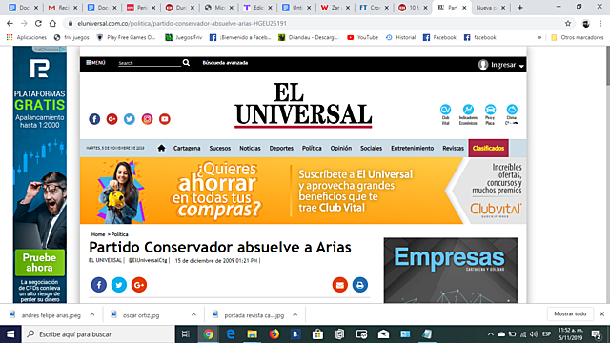The height and width of the screenshot is (343, 610).
Task: Open Otros marcadores folder
Action: click(x=578, y=38)
